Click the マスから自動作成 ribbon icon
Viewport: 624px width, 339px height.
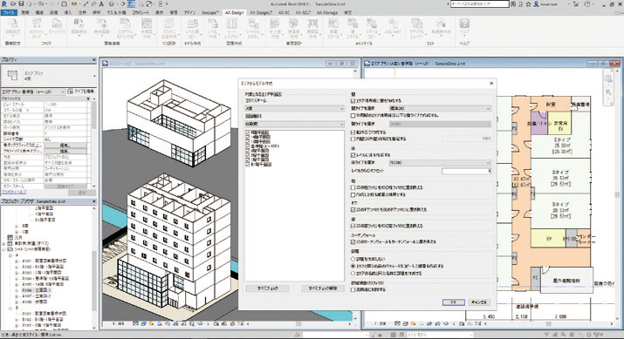[x=170, y=27]
